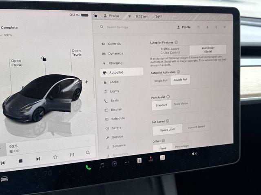261x195 pixels.
Task: Toggle car lock icon above vehicle
Action: pyautogui.click(x=44, y=58)
